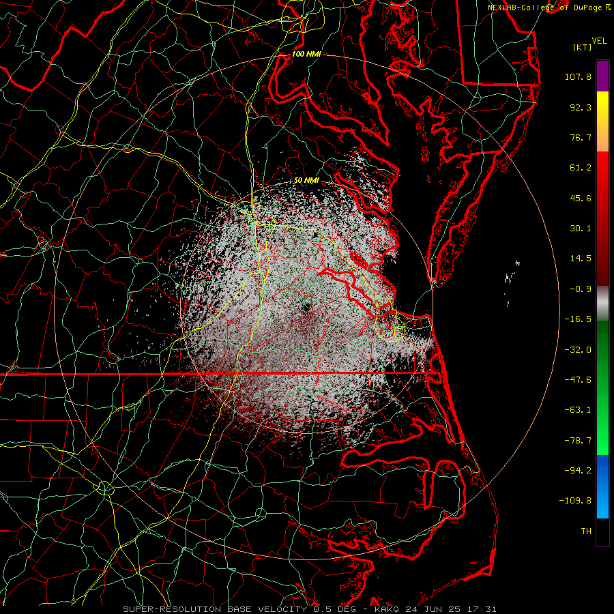614x614 pixels.
Task: Click the 92.3 velocity scale value
Action: click(x=581, y=107)
